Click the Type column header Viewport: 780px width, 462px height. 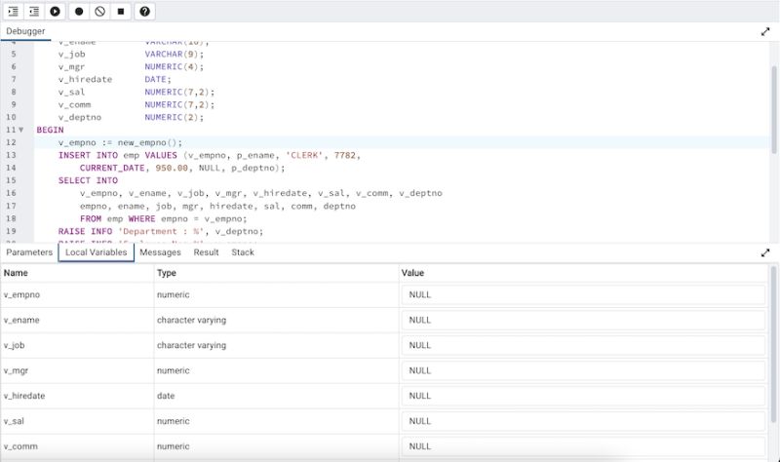pyautogui.click(x=276, y=273)
